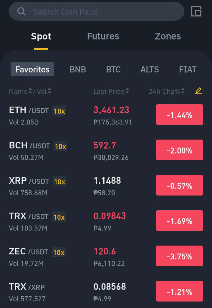Click the 10x badge on BCH/USDT
The width and height of the screenshot is (212, 308).
(61, 146)
